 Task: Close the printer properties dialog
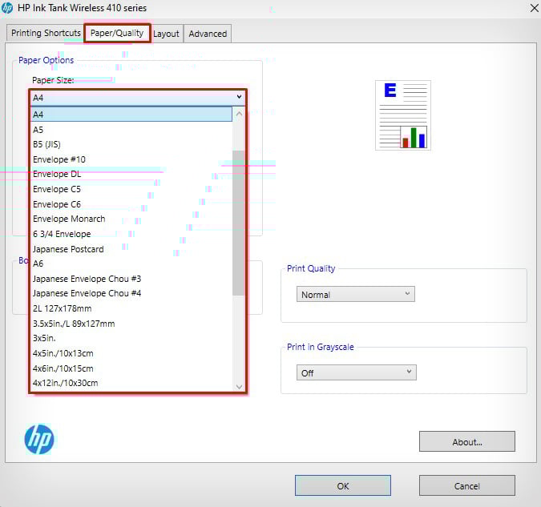point(535,8)
